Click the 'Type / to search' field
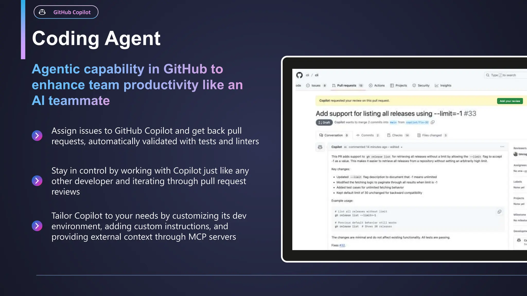The image size is (527, 296). [x=506, y=75]
